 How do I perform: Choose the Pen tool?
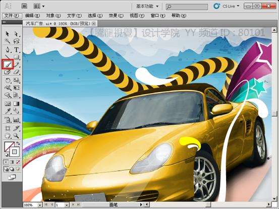tap(8, 49)
